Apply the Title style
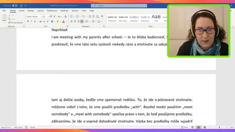The width and height of the screenshot is (235, 132). (x=156, y=19)
